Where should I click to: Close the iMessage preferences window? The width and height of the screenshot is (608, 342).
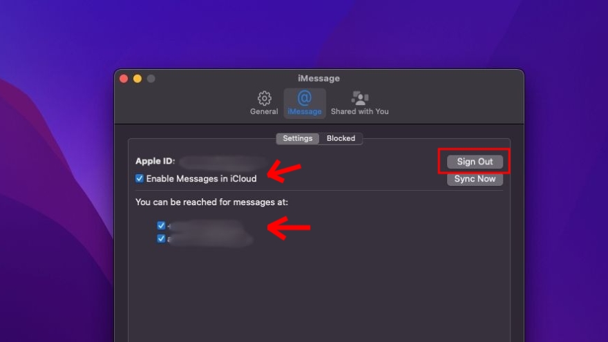pyautogui.click(x=124, y=79)
